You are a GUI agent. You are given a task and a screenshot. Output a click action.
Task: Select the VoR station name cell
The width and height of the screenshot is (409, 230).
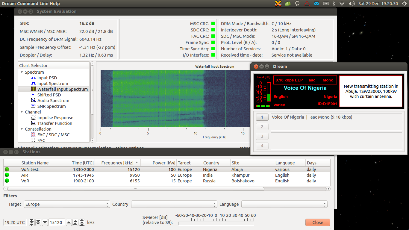[x=25, y=181]
